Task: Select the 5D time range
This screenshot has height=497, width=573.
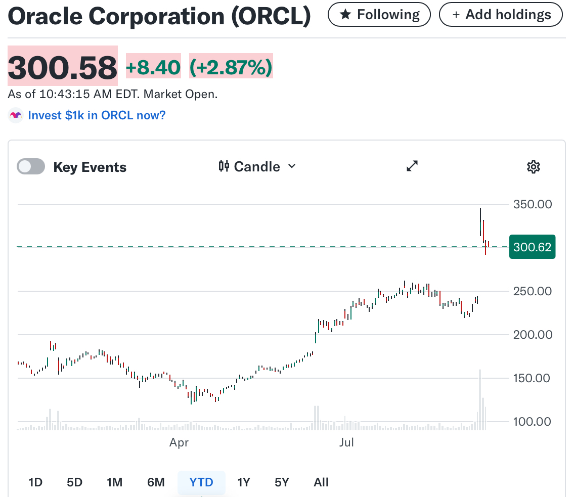Action: coord(74,482)
